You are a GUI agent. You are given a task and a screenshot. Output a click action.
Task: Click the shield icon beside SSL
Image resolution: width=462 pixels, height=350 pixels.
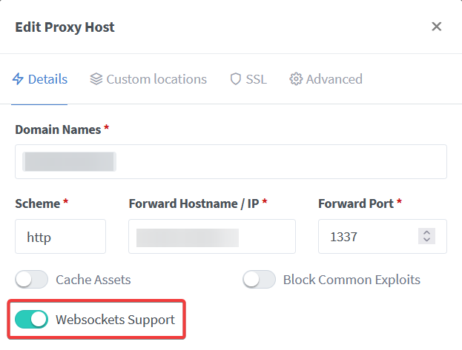[x=236, y=79]
